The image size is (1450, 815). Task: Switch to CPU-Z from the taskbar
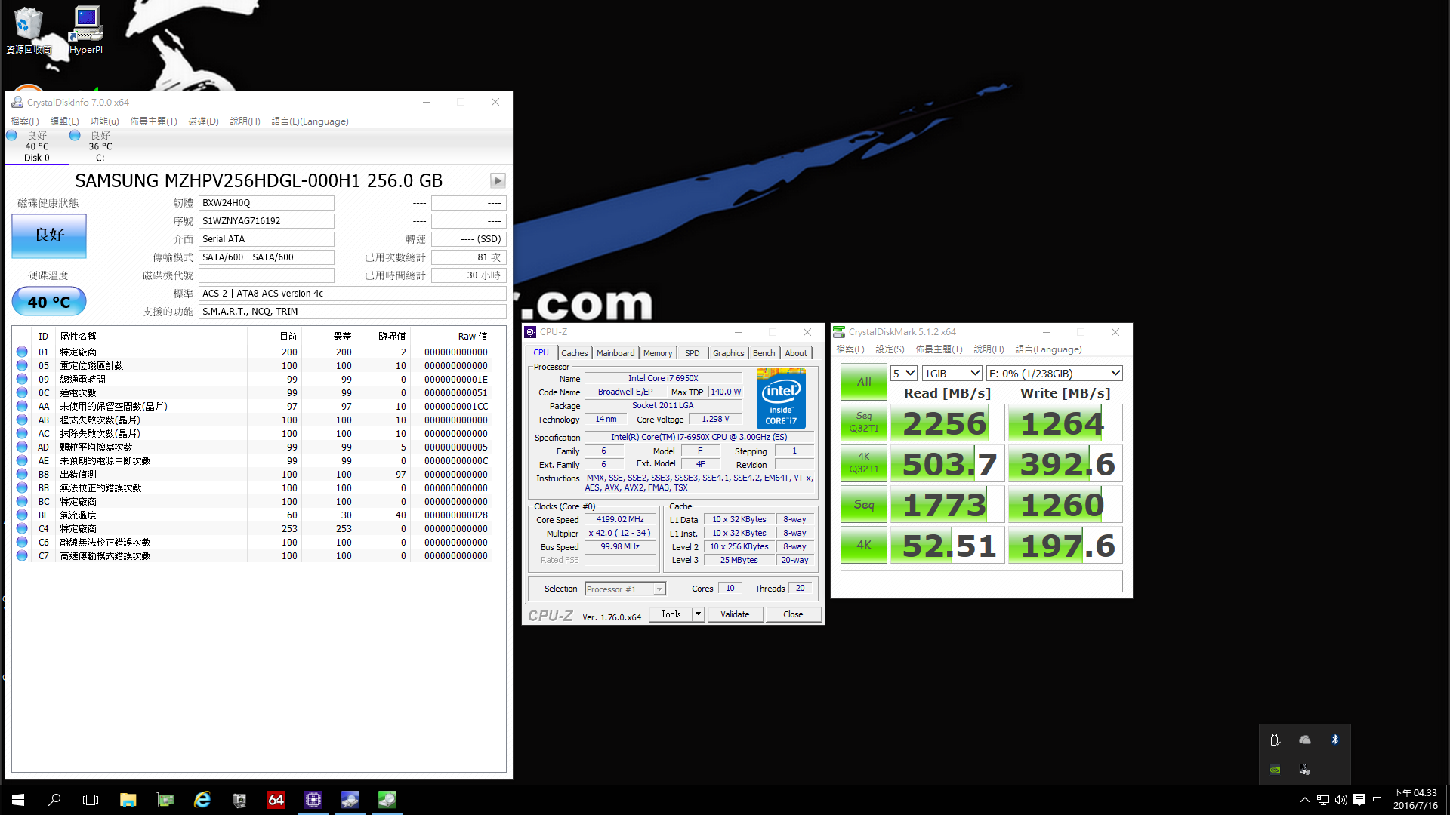313,800
